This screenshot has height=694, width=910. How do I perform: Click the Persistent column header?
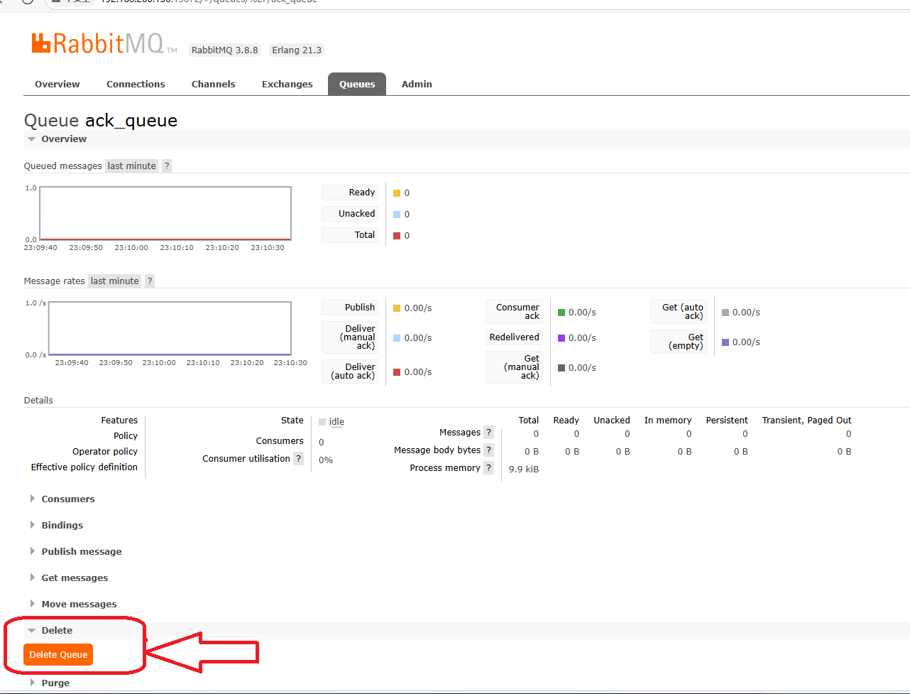click(x=727, y=420)
